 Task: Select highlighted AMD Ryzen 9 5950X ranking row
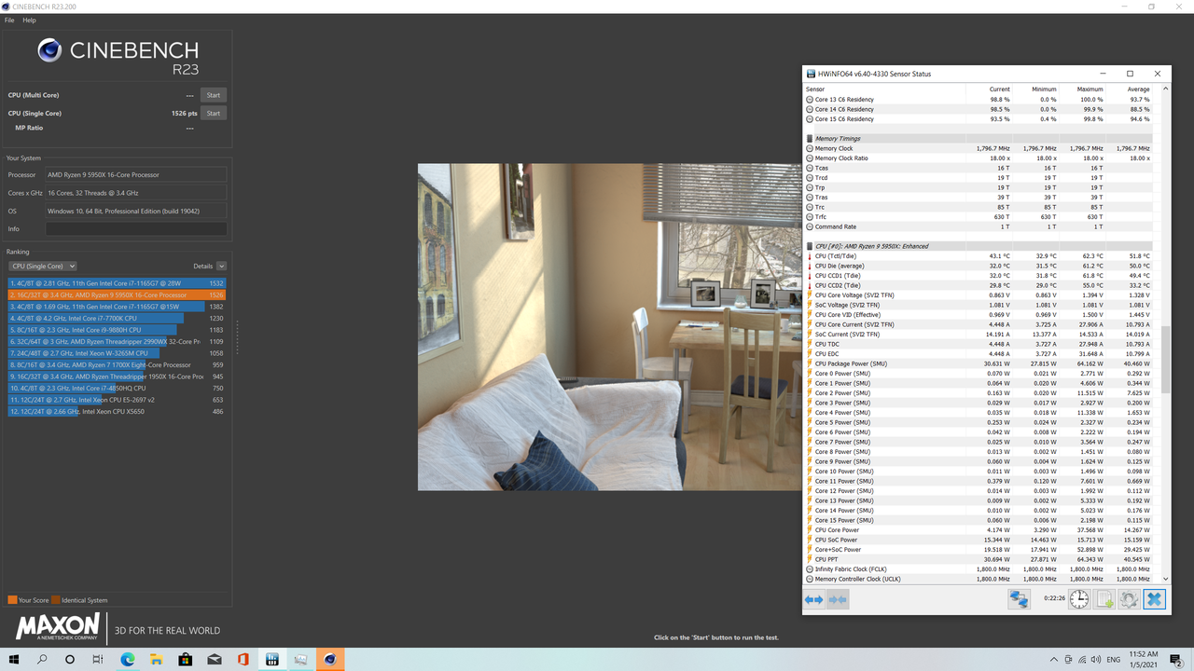coord(117,294)
